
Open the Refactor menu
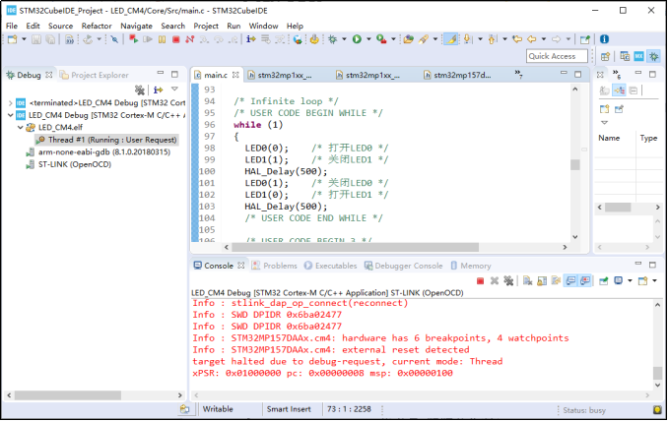[x=97, y=26]
